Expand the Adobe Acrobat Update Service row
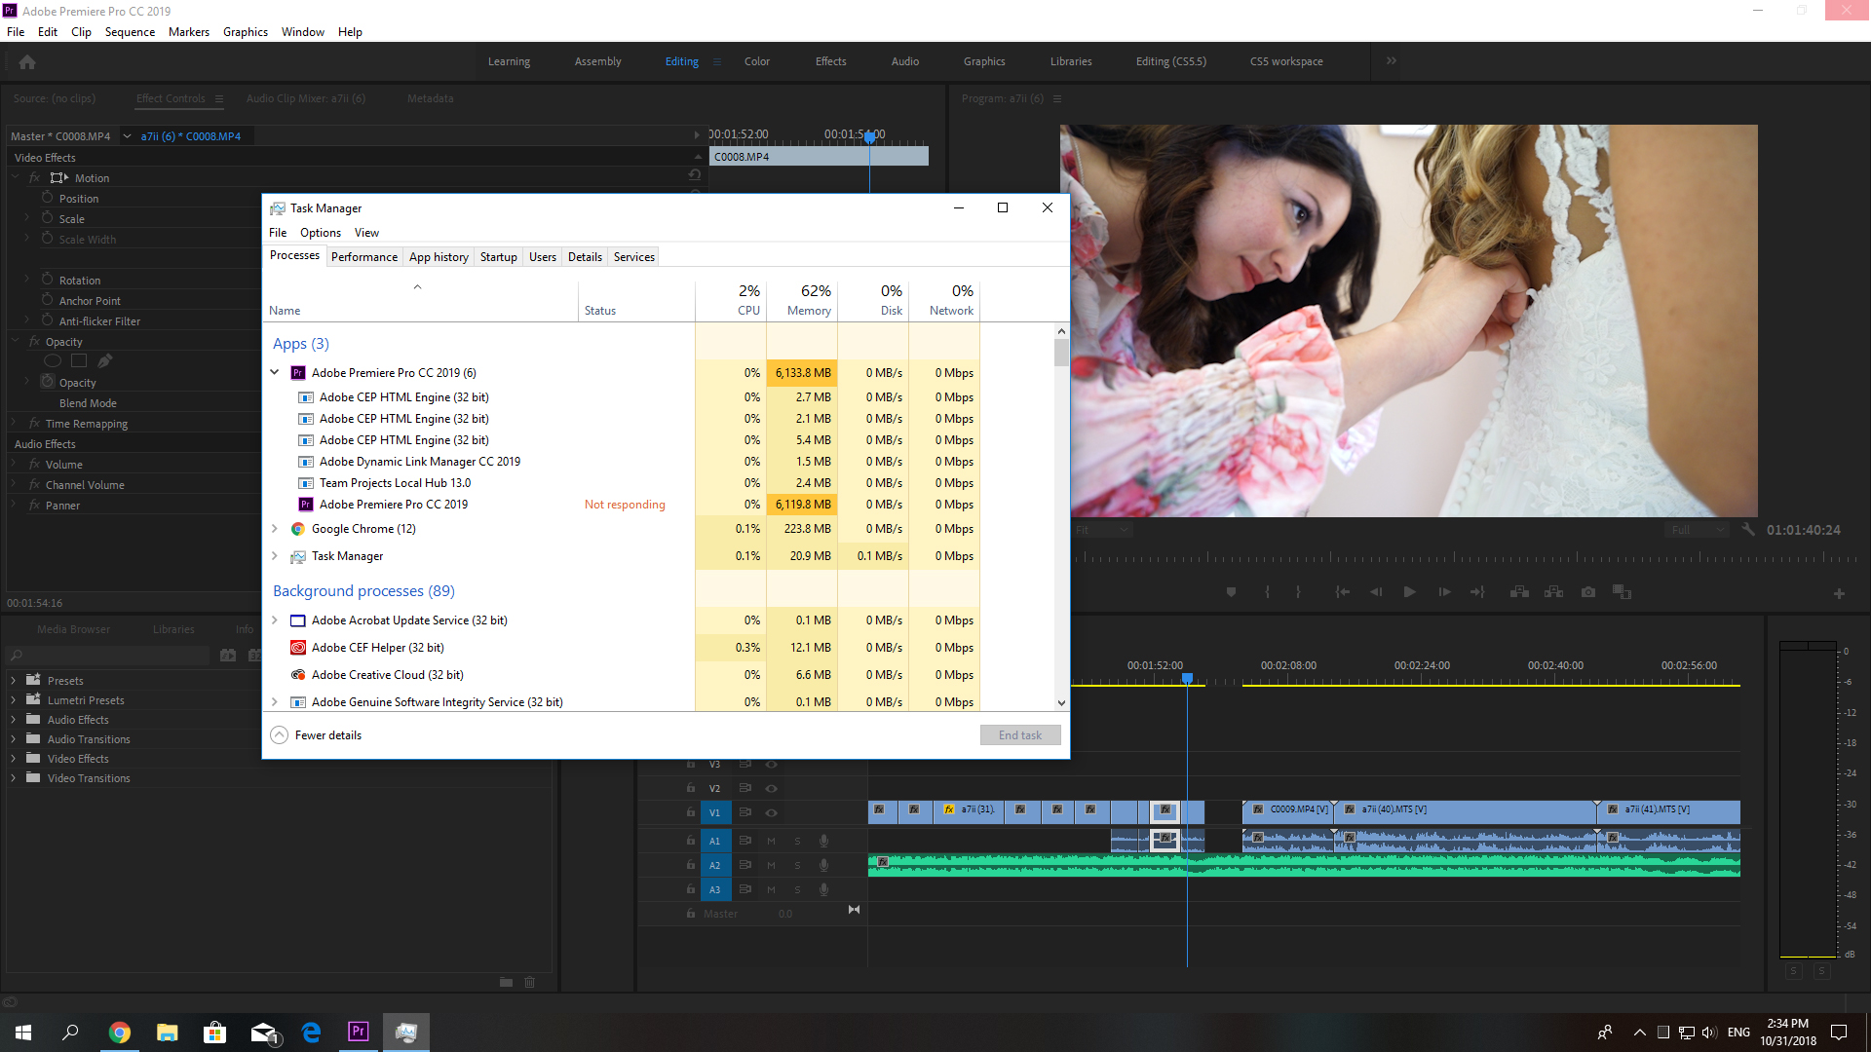 point(275,620)
